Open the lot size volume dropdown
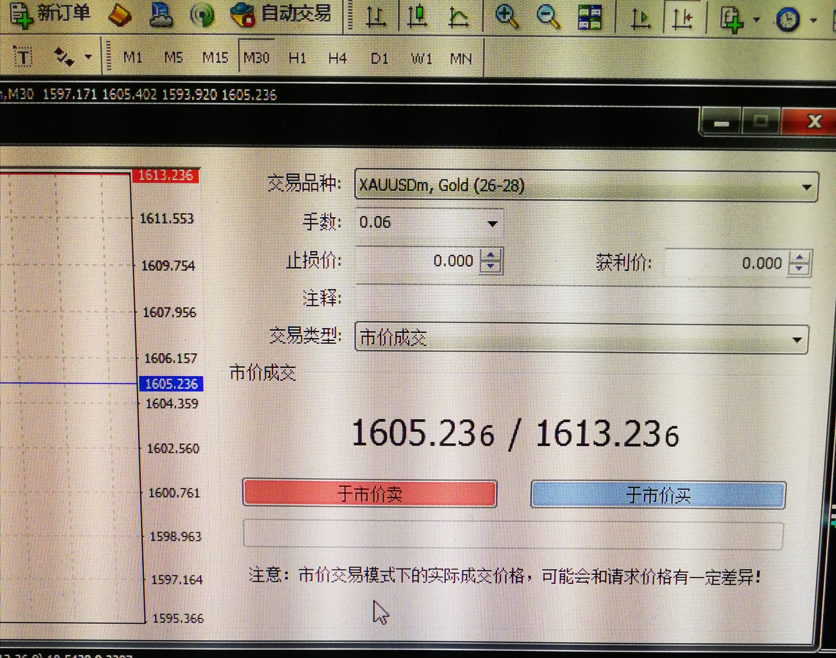Image resolution: width=836 pixels, height=658 pixels. (x=492, y=223)
